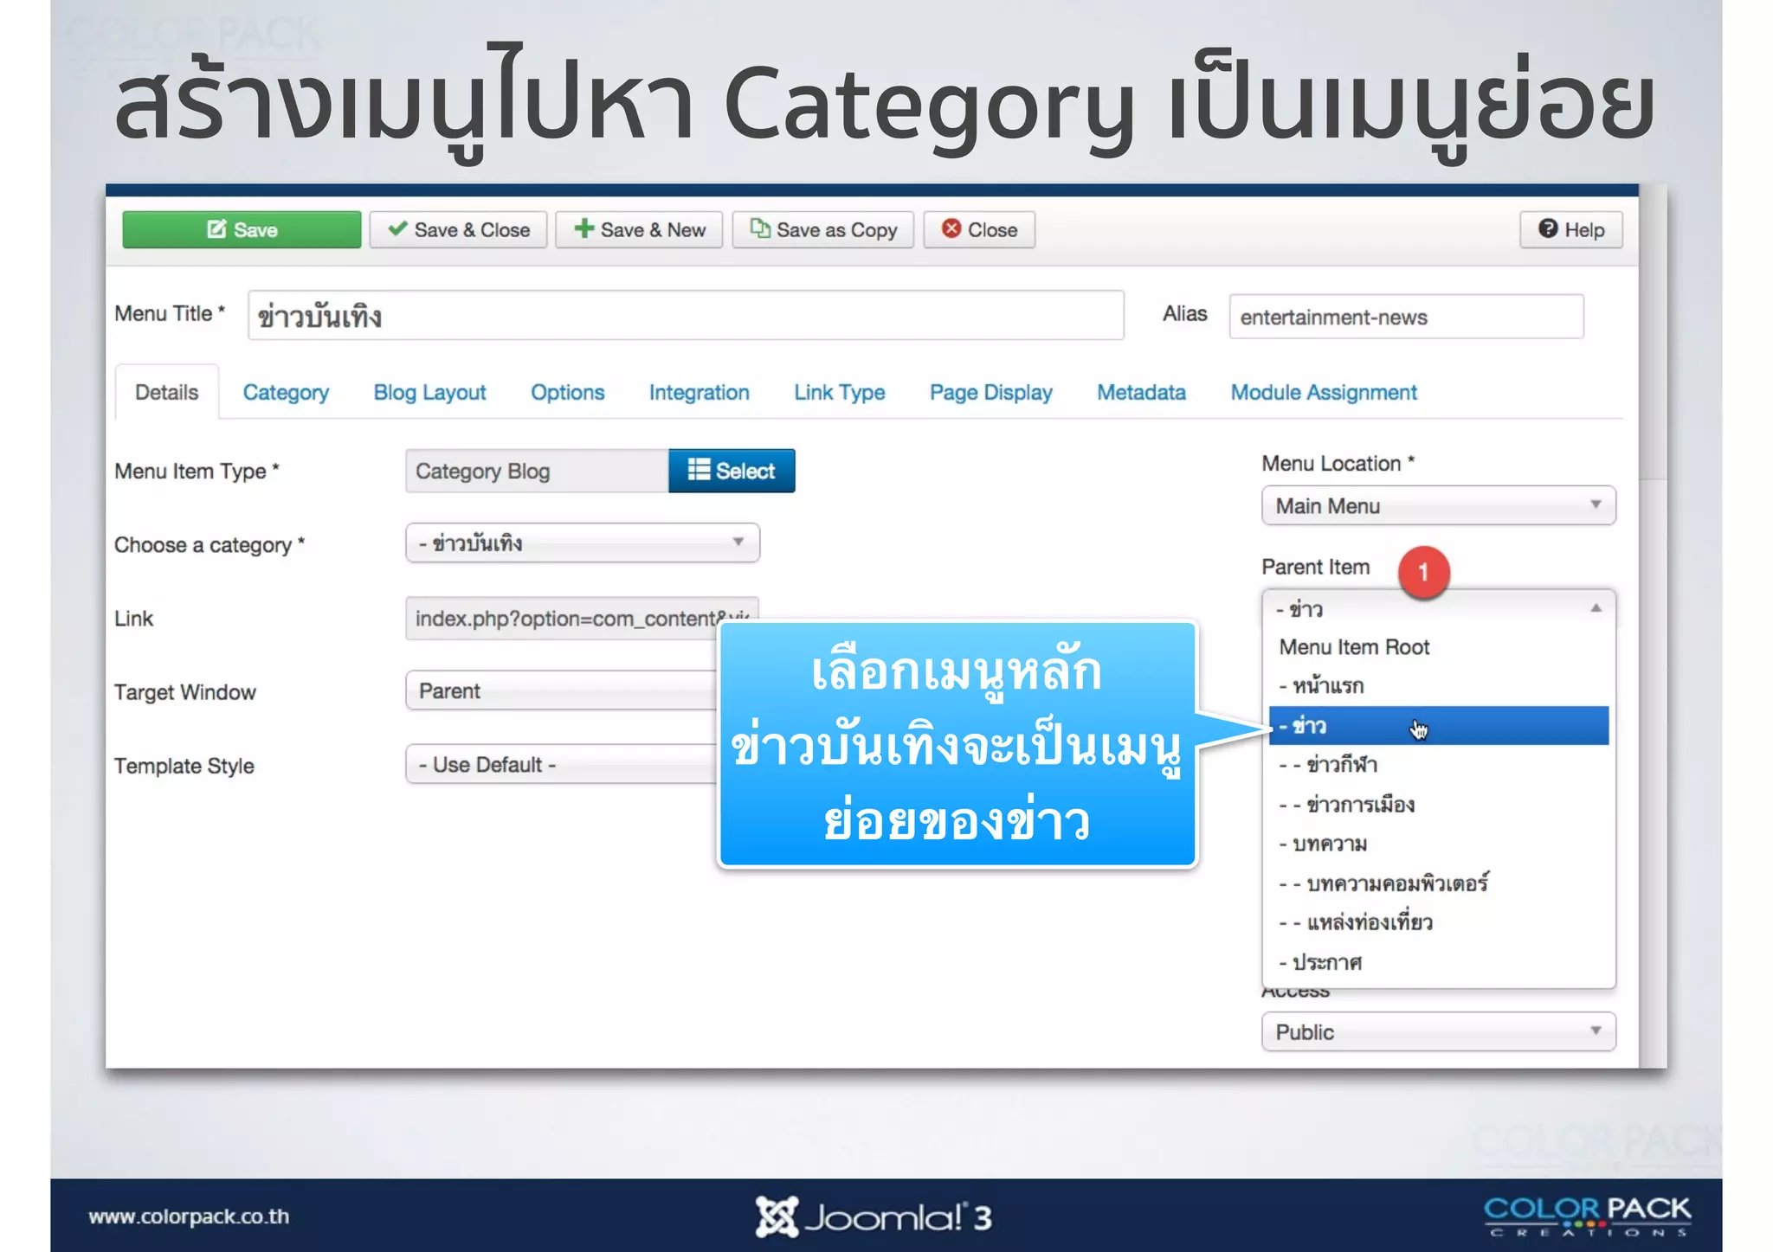Switch to the Metadata tab
Screen dimensions: 1773x1252
tap(1141, 393)
